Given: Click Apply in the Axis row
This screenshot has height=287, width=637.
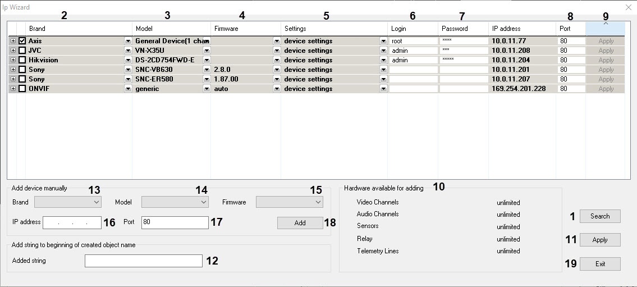Looking at the screenshot, I should click(606, 41).
